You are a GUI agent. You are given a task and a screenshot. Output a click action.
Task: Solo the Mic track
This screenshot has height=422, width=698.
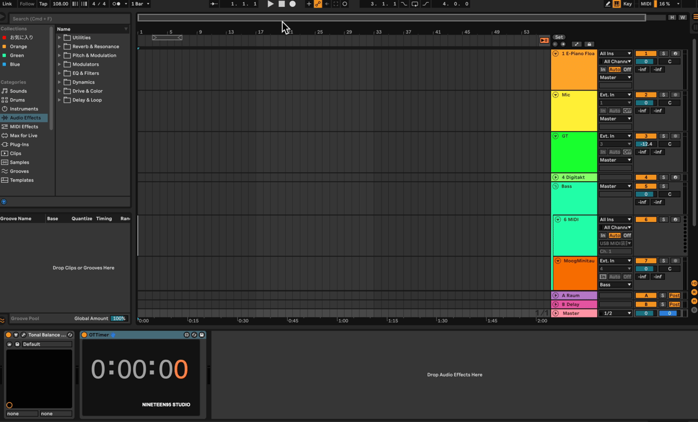click(664, 94)
